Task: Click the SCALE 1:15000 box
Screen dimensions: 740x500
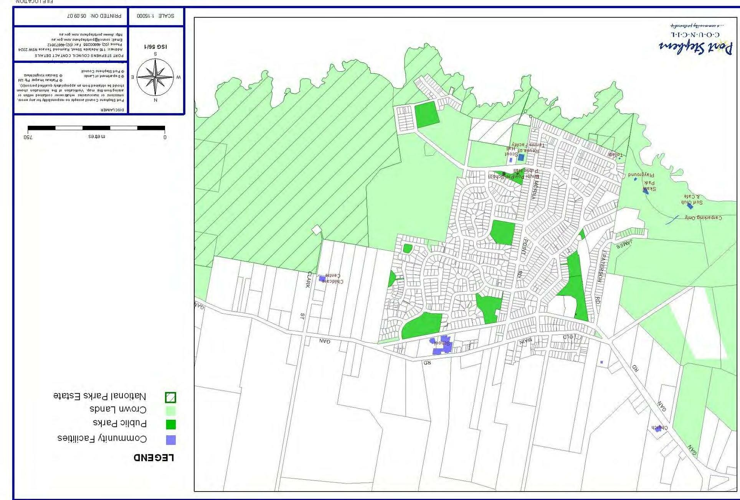Action: coord(155,16)
